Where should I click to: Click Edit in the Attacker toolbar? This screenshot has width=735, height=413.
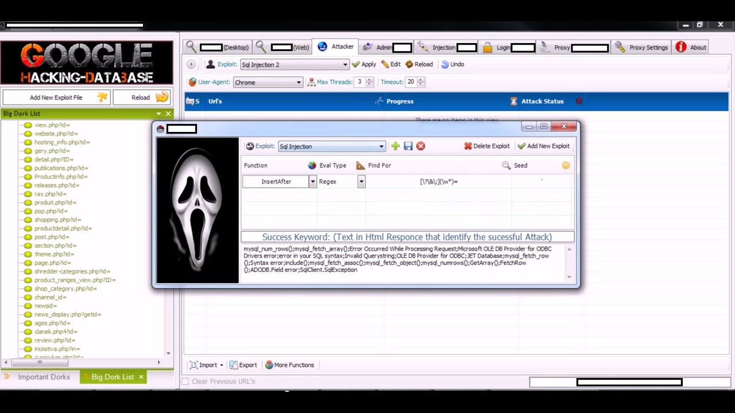pos(391,64)
